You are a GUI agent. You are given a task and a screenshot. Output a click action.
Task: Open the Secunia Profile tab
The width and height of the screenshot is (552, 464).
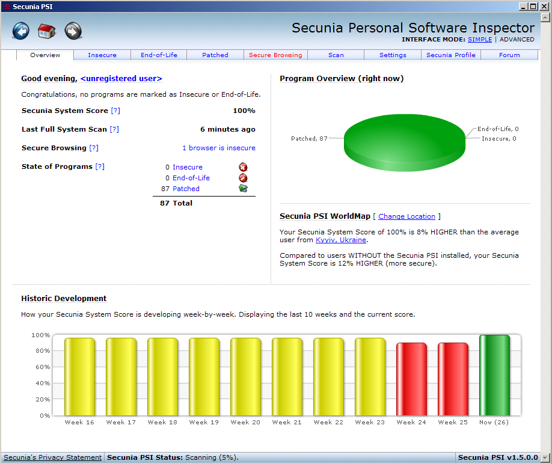[x=451, y=55]
